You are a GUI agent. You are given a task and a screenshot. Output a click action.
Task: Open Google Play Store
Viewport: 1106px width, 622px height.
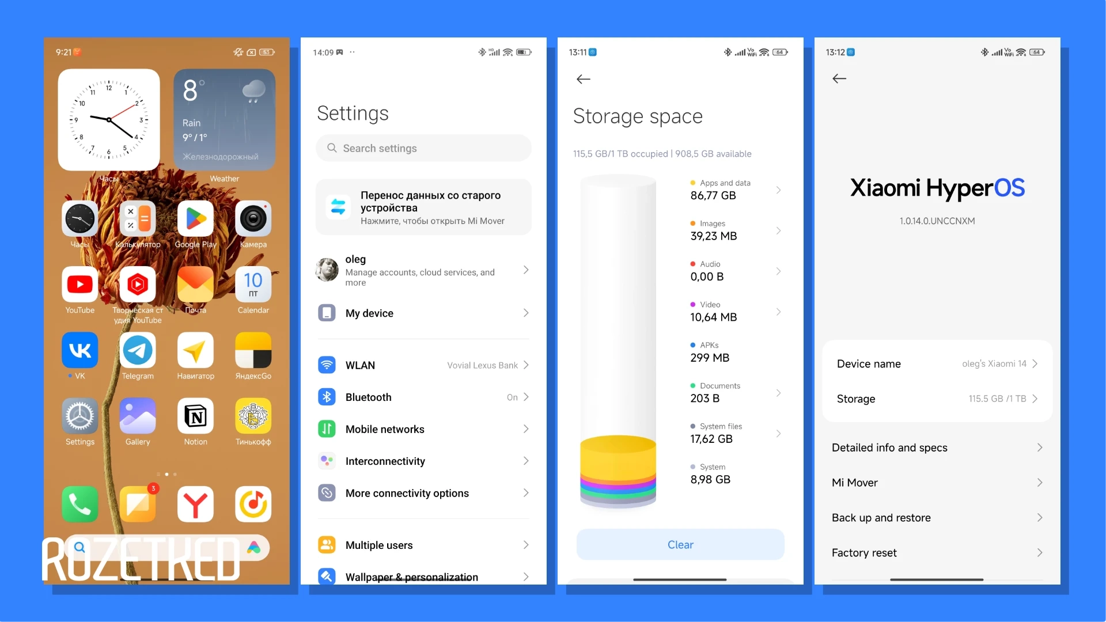195,219
